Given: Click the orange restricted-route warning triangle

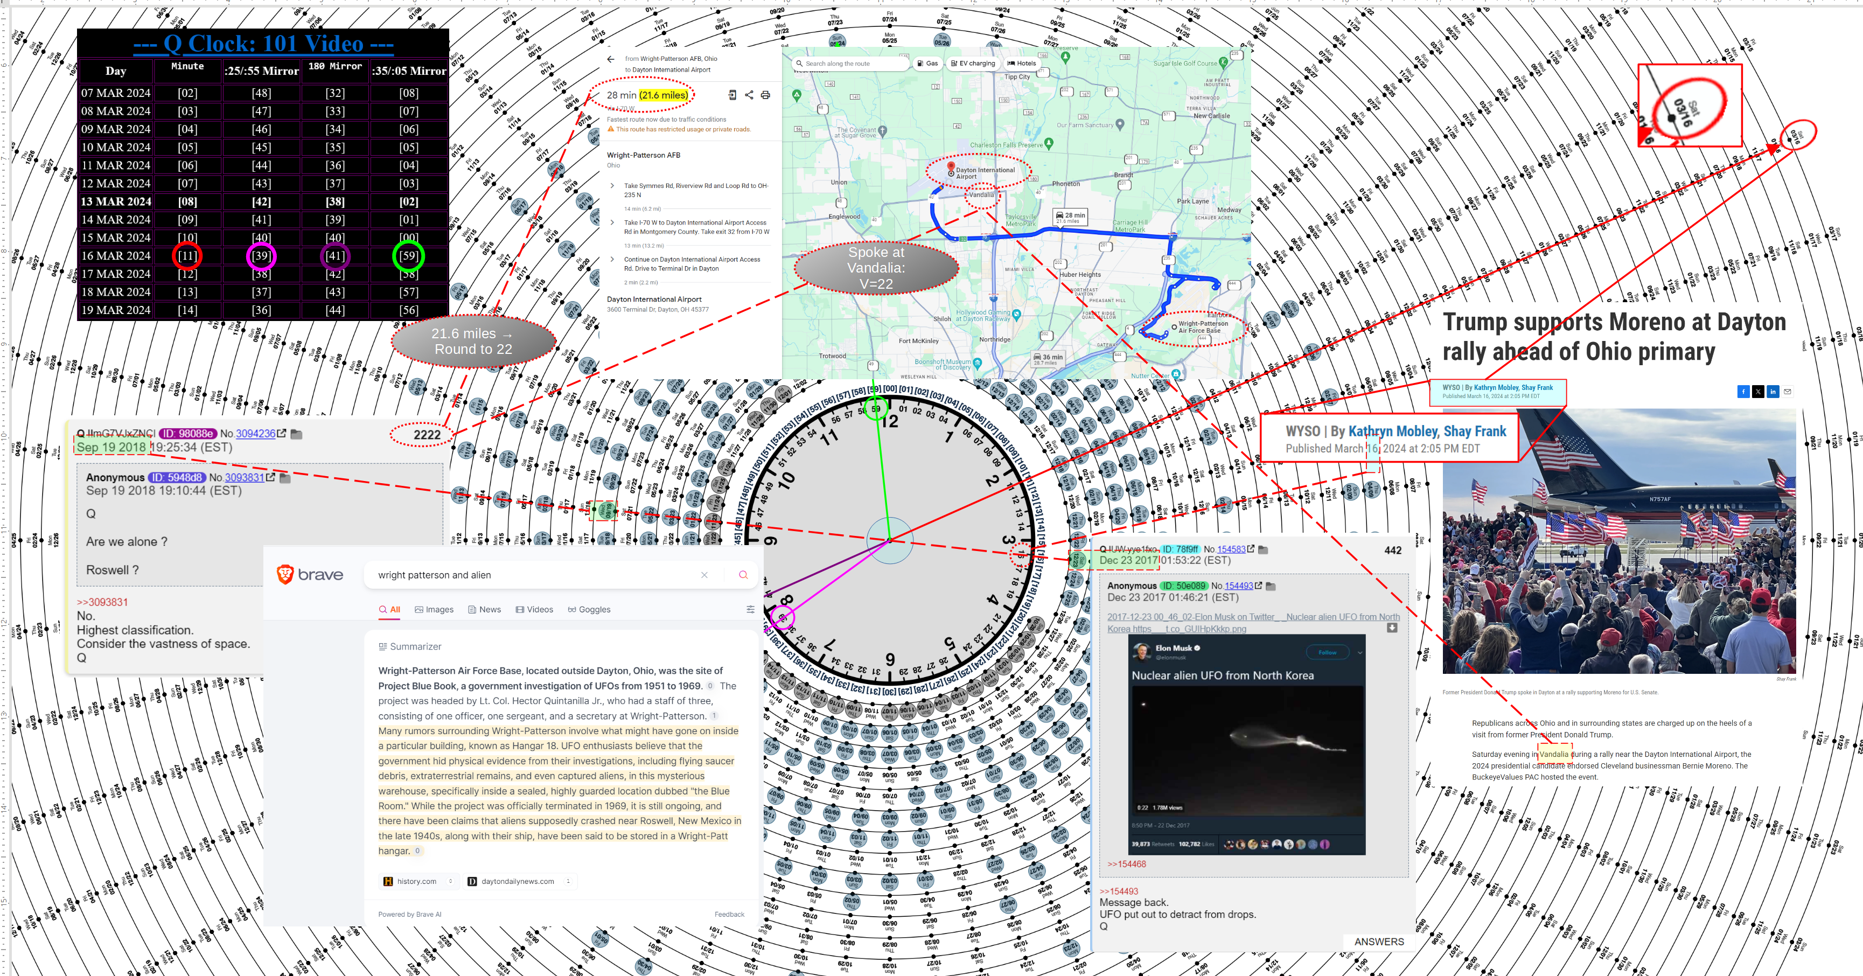Looking at the screenshot, I should click(610, 129).
